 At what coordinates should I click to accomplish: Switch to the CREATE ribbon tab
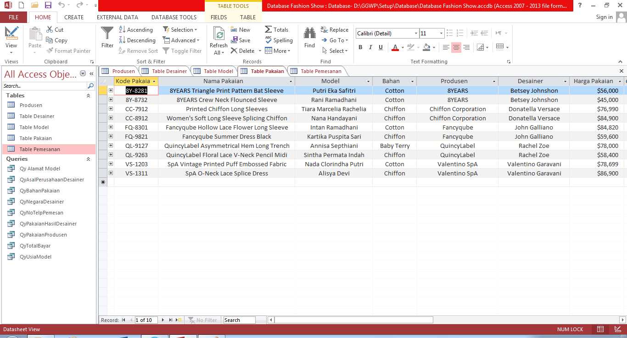[x=74, y=17]
